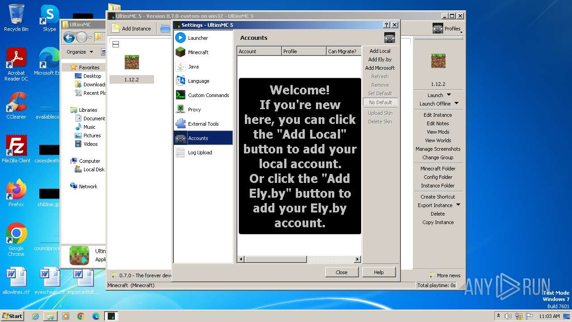
Task: Open the Firefox desktop icon
Action: (x=16, y=193)
